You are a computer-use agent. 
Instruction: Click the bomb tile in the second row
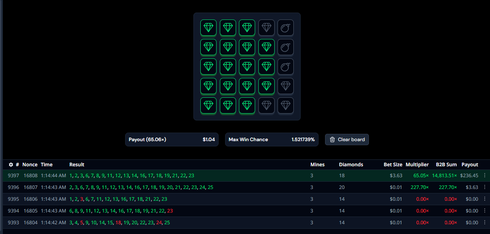coord(286,47)
